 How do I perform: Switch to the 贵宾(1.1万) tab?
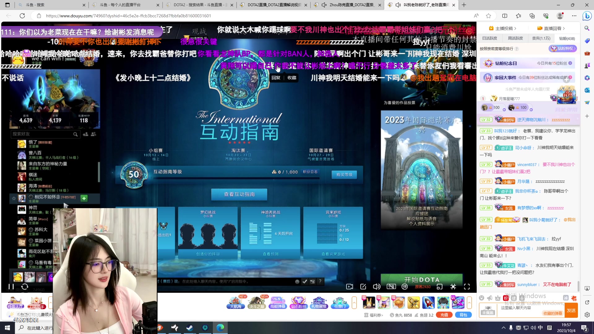pyautogui.click(x=541, y=38)
